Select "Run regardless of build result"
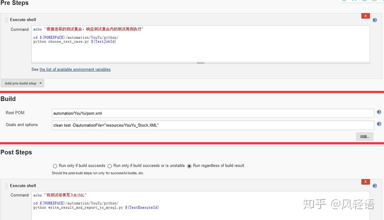This screenshot has width=384, height=220. (189, 166)
